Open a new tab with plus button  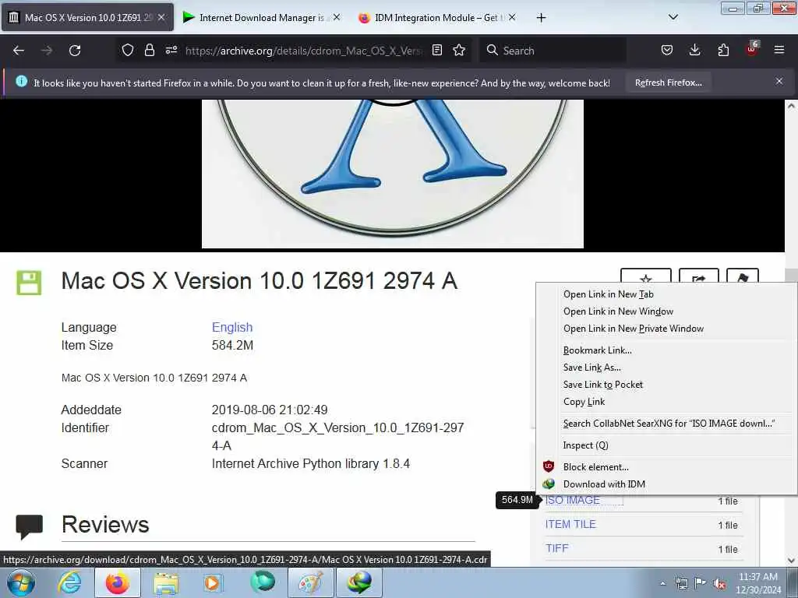click(541, 18)
